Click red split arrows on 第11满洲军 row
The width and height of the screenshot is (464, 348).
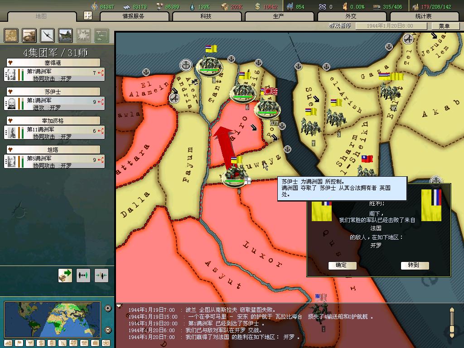101,131
